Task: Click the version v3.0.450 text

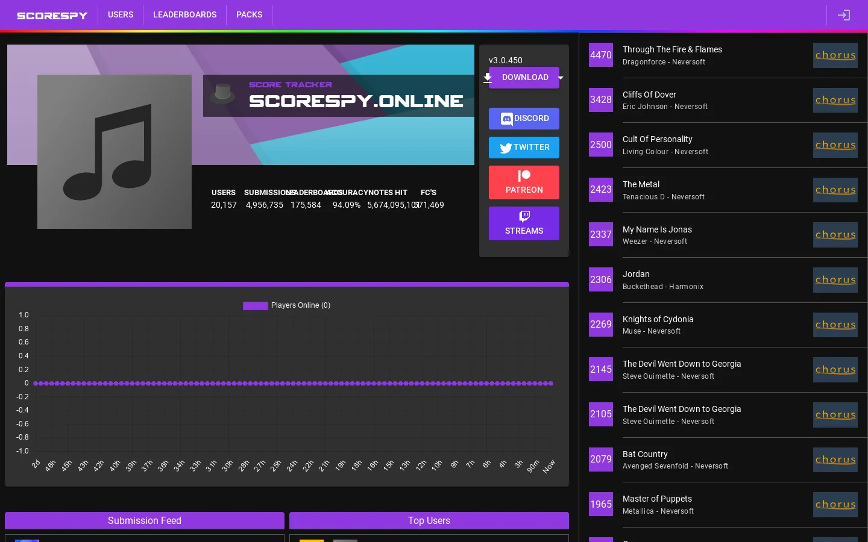Action: (x=505, y=60)
